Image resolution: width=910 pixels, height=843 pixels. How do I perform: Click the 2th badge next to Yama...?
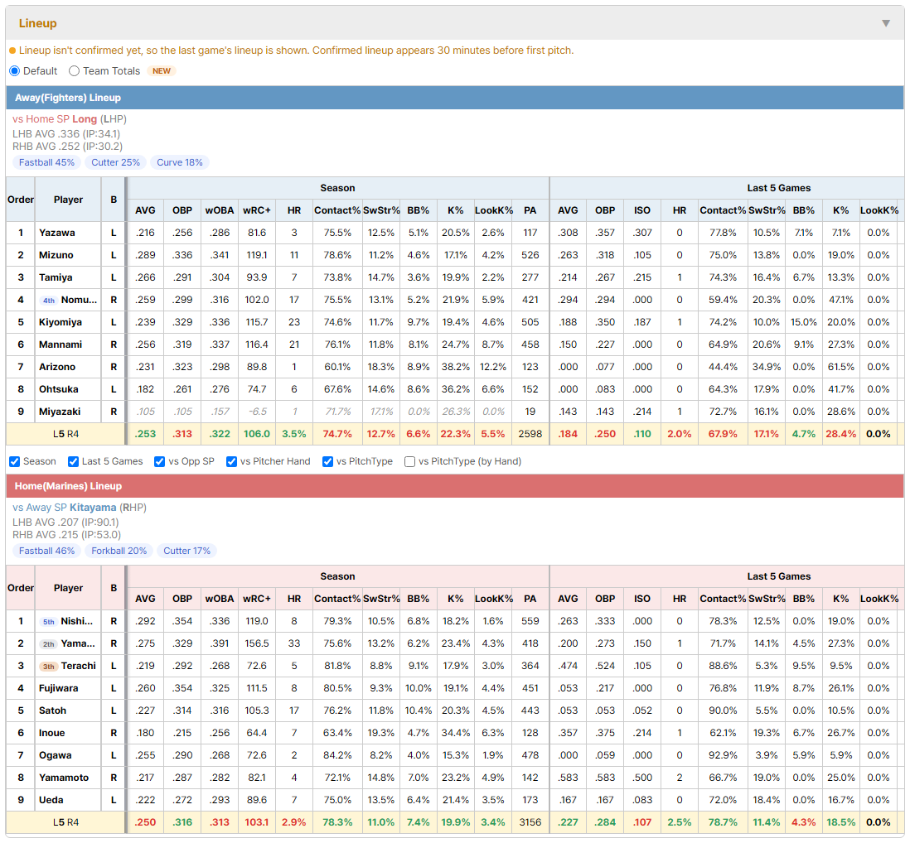pos(49,644)
